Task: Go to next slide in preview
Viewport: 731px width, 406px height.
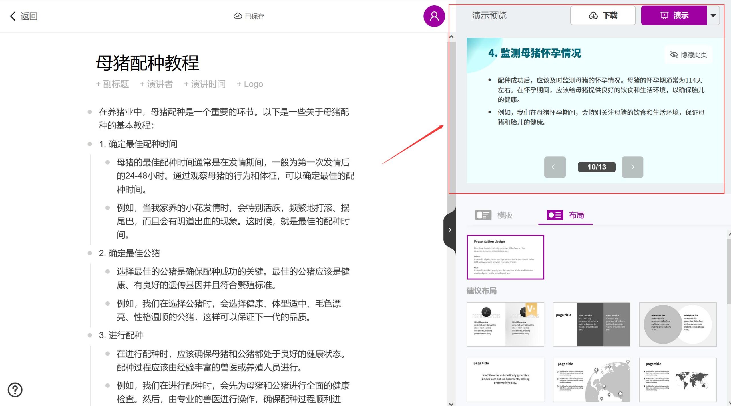Action: 632,167
